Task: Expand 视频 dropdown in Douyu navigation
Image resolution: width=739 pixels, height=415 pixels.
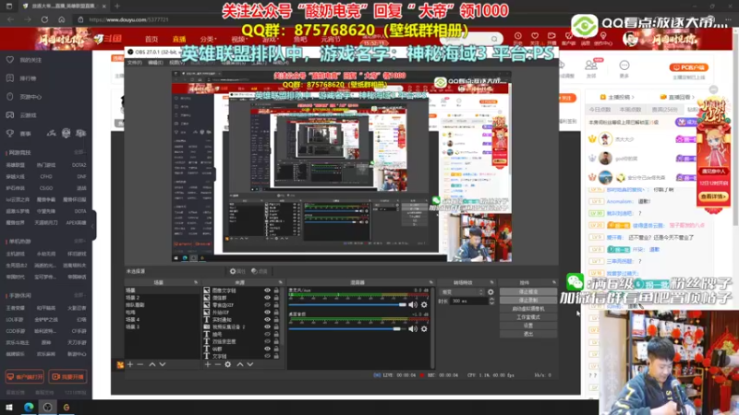Action: [x=239, y=39]
